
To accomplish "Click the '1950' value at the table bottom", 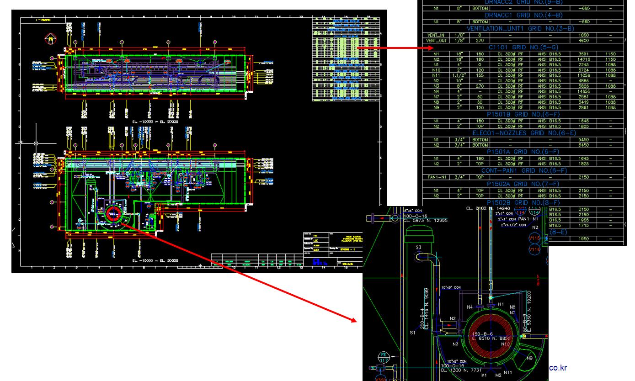I will click(x=583, y=238).
